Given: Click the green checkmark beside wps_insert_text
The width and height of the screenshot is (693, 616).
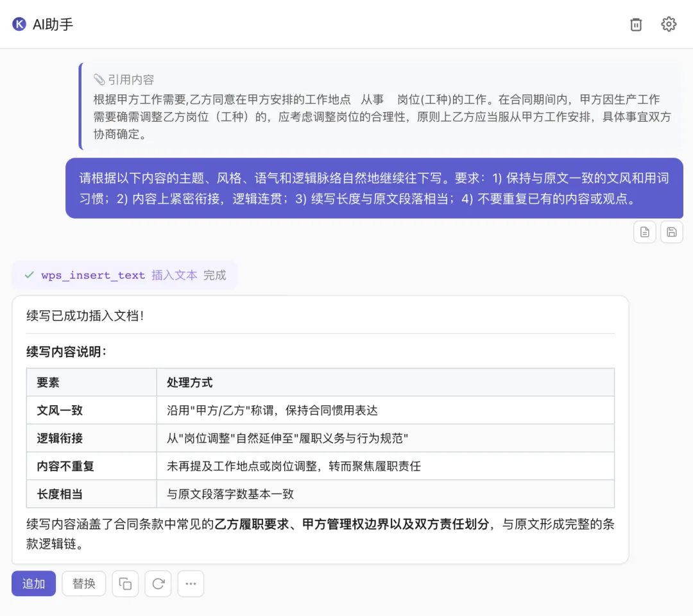Looking at the screenshot, I should tap(29, 275).
